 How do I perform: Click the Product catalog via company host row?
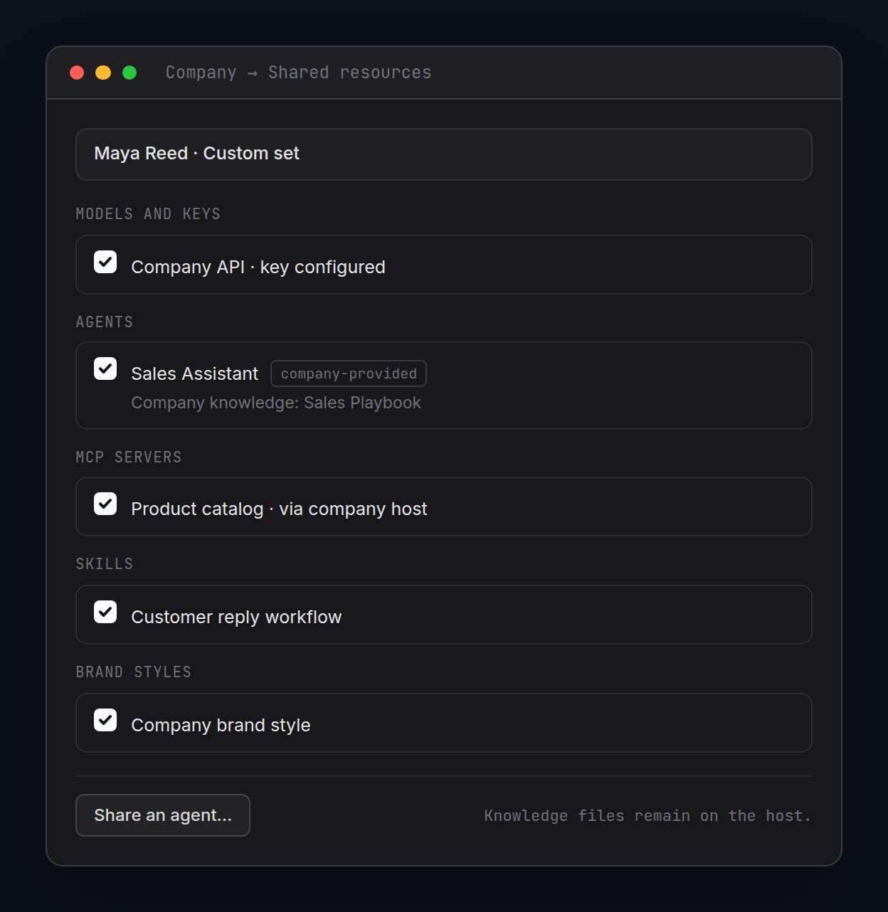click(444, 507)
